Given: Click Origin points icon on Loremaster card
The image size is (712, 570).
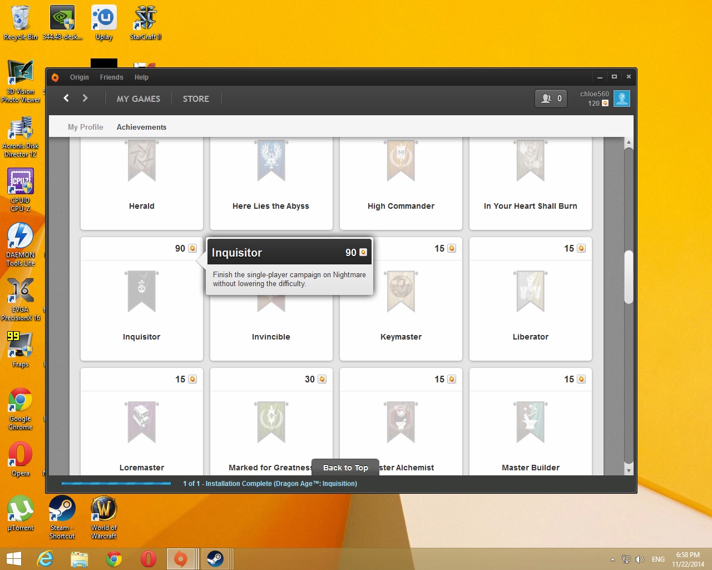Looking at the screenshot, I should click(x=192, y=379).
